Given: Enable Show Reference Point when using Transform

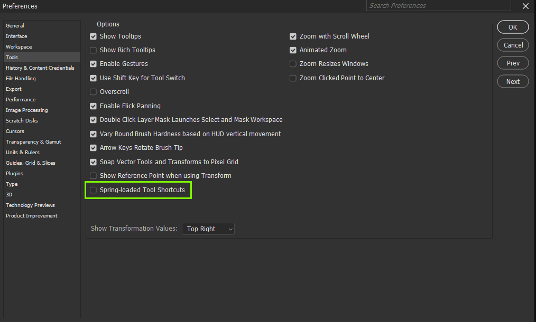Looking at the screenshot, I should coord(93,175).
